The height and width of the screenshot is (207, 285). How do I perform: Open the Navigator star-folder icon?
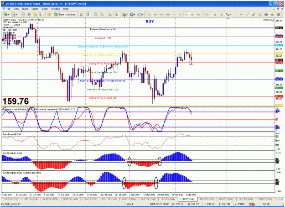pyautogui.click(x=35, y=15)
